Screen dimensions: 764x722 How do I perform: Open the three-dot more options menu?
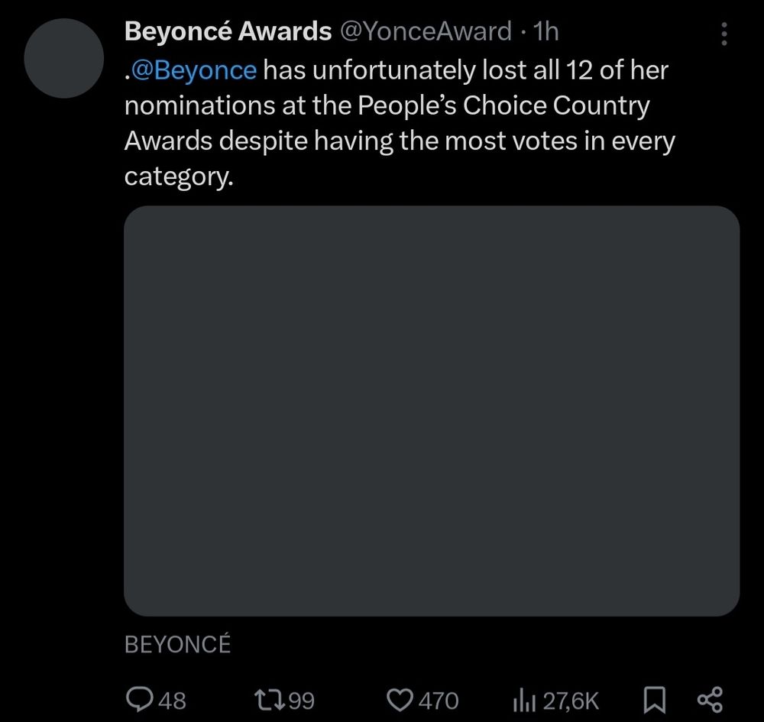724,34
